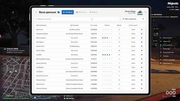Select citizen Alex Deltoro
Viewport: 180px width, 101px height.
point(40,42)
